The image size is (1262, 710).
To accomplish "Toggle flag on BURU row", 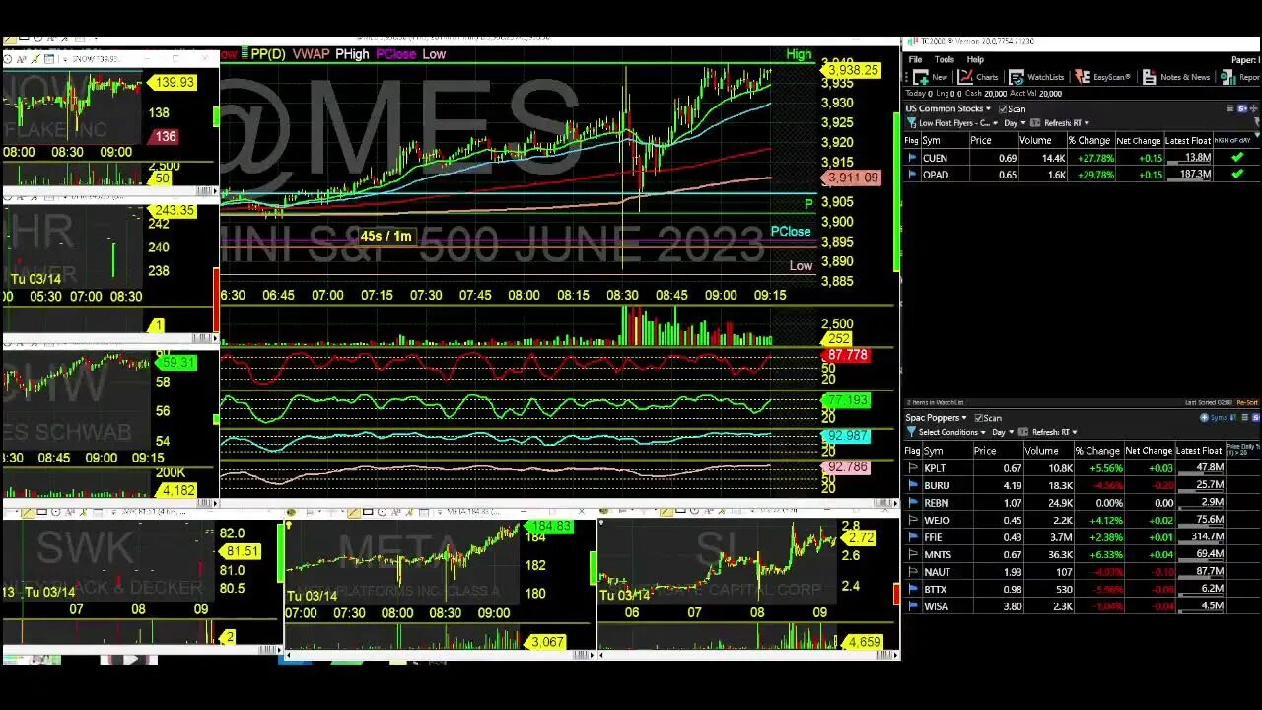I will click(x=913, y=485).
